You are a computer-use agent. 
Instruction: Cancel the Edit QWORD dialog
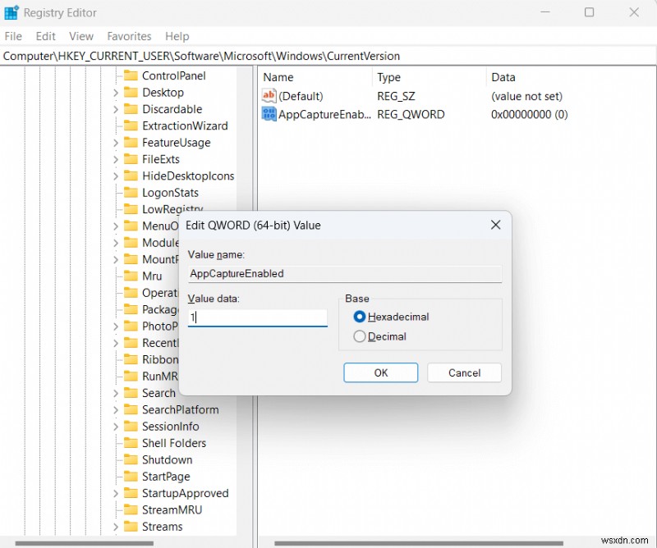[x=464, y=372]
